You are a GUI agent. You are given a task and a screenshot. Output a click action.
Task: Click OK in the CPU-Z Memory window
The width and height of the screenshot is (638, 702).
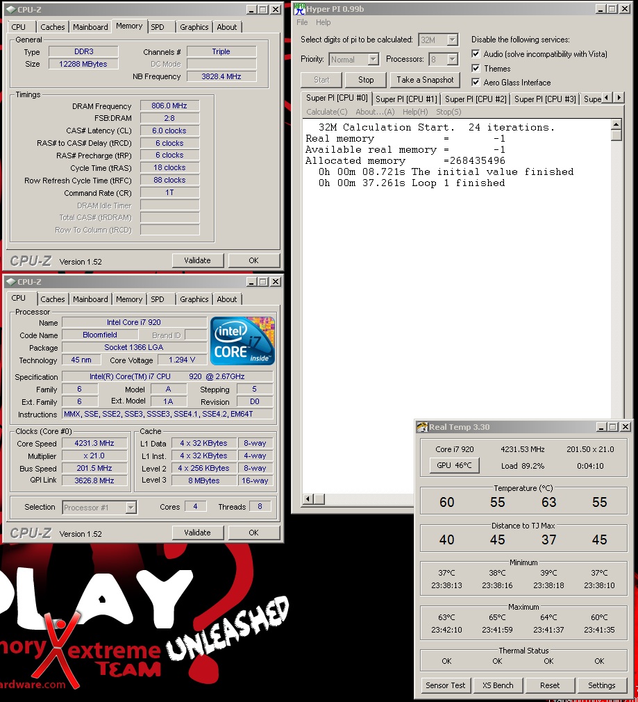point(254,260)
